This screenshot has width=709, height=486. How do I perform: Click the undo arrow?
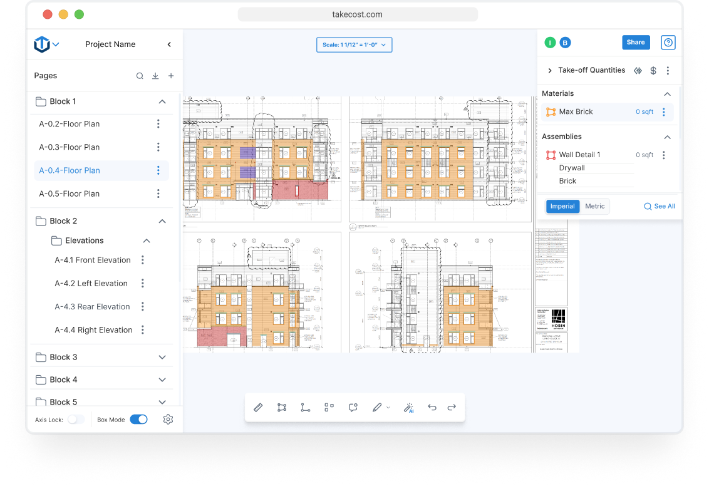pyautogui.click(x=432, y=408)
